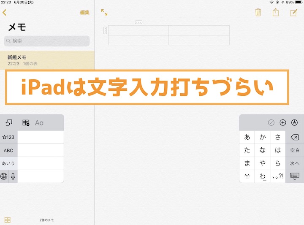
Task: Tap the table row handle
Action: 105,30
